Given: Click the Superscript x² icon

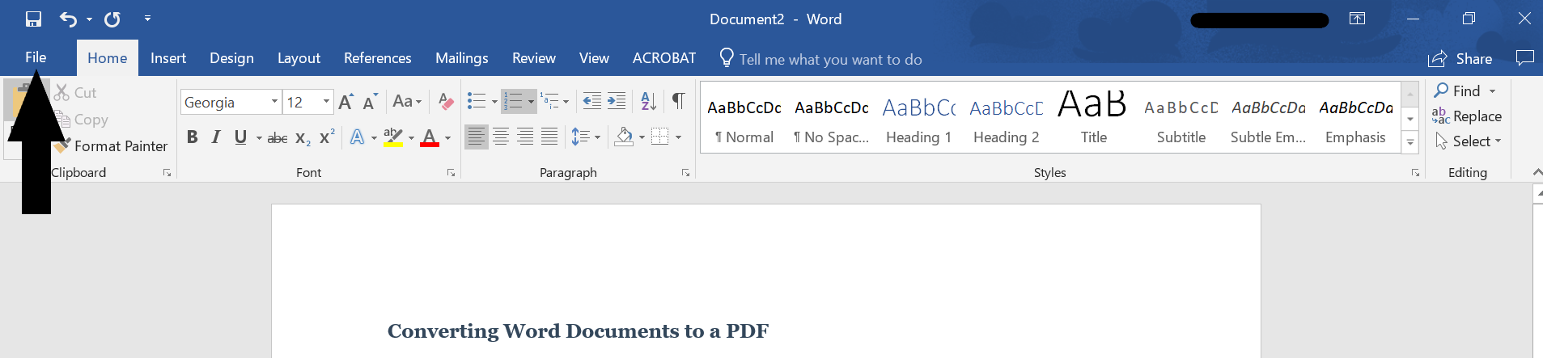Looking at the screenshot, I should pyautogui.click(x=327, y=137).
